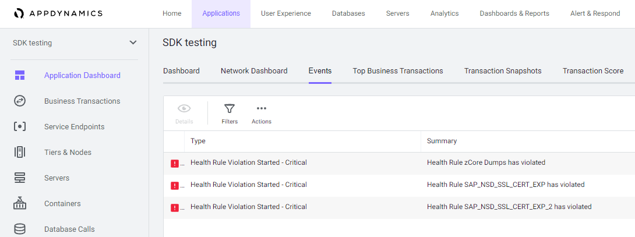Open the Analytics menu
The width and height of the screenshot is (635, 237).
click(444, 13)
